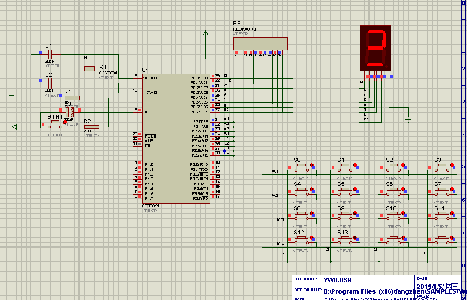Select the seven-segment display showing 2
467x300 pixels.
point(375,48)
